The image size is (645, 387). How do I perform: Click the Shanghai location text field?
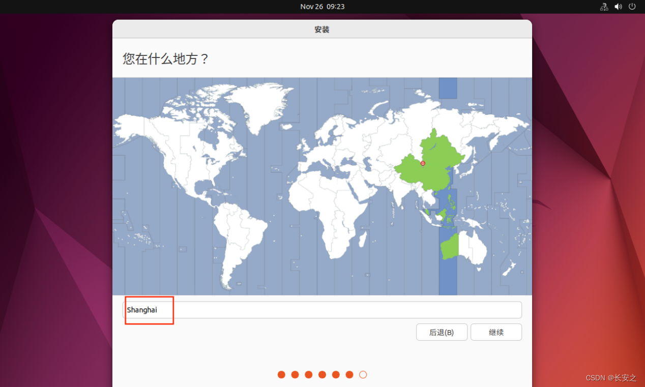pyautogui.click(x=322, y=310)
